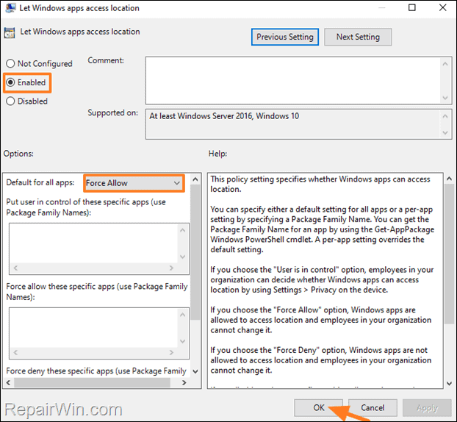Click the Help paragraph starting 'If you choose the "Force Allow"'
This screenshot has width=457, height=422.
(321, 320)
